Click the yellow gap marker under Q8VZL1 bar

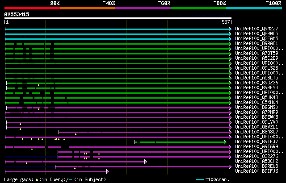point(20,129)
